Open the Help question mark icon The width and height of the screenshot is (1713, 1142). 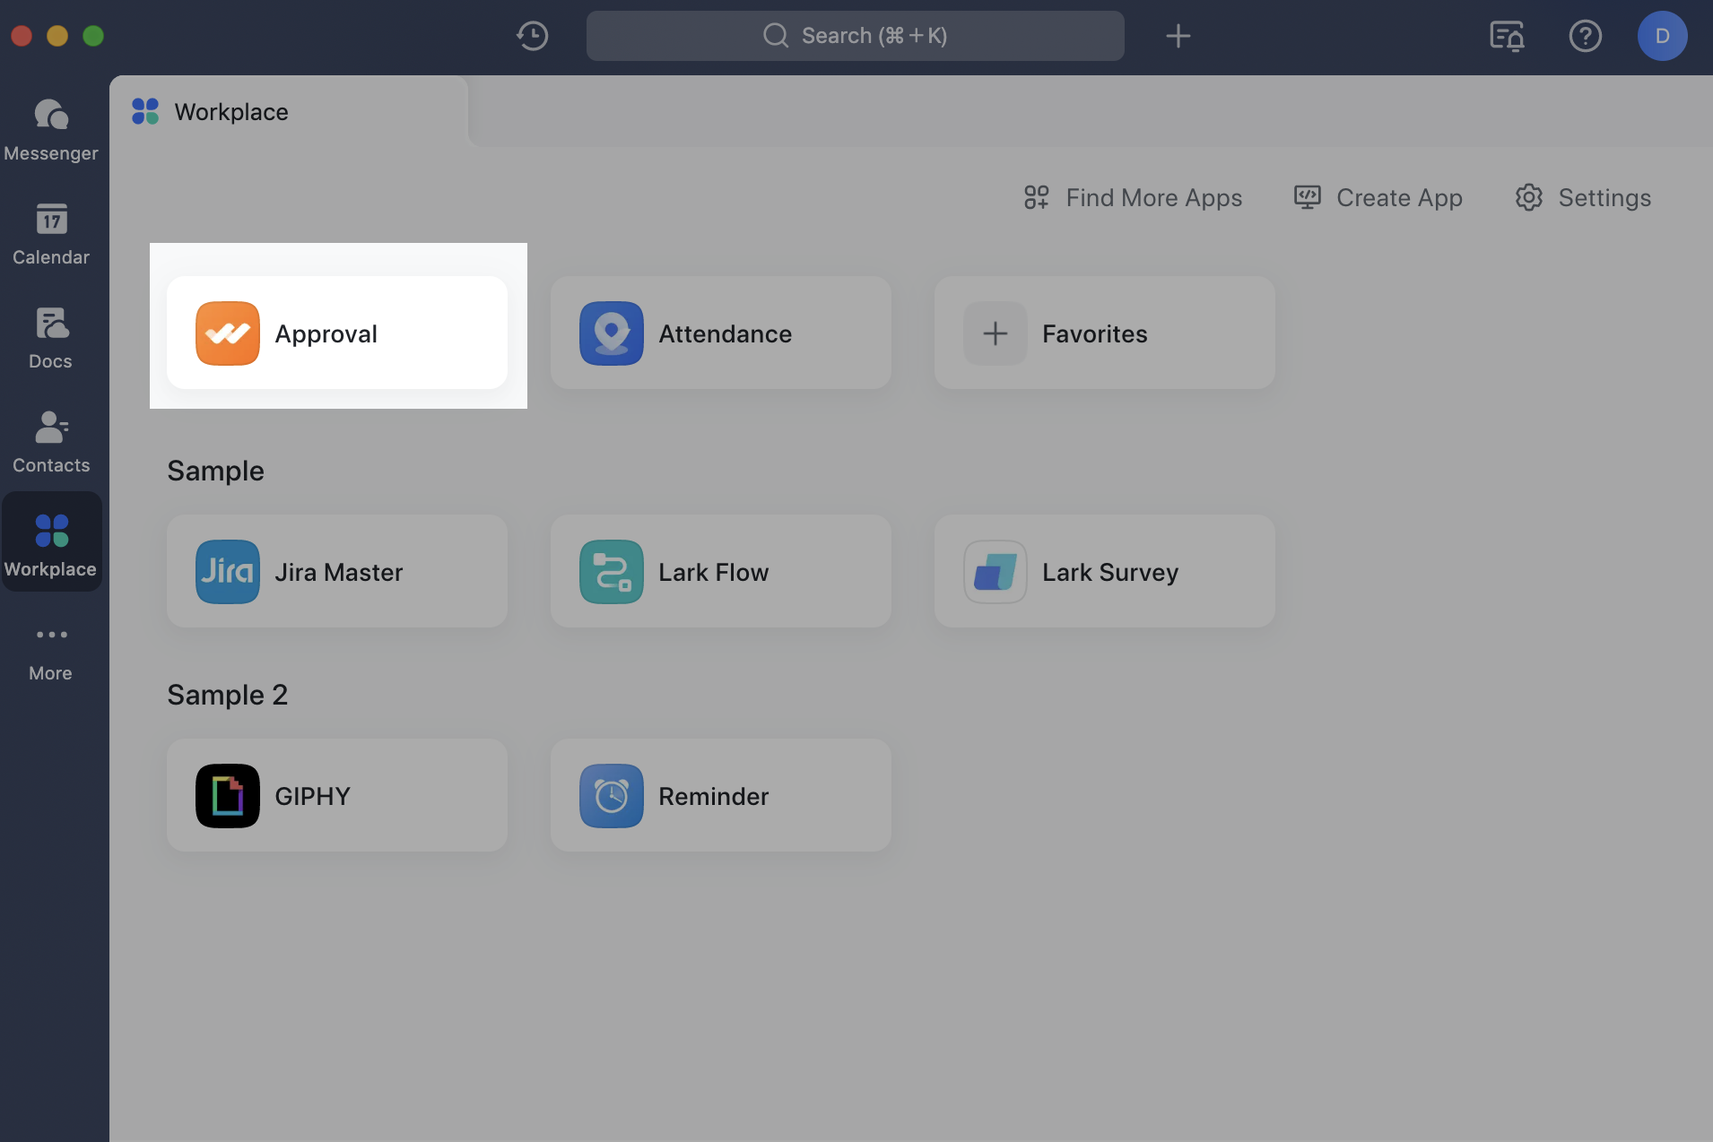coord(1587,36)
